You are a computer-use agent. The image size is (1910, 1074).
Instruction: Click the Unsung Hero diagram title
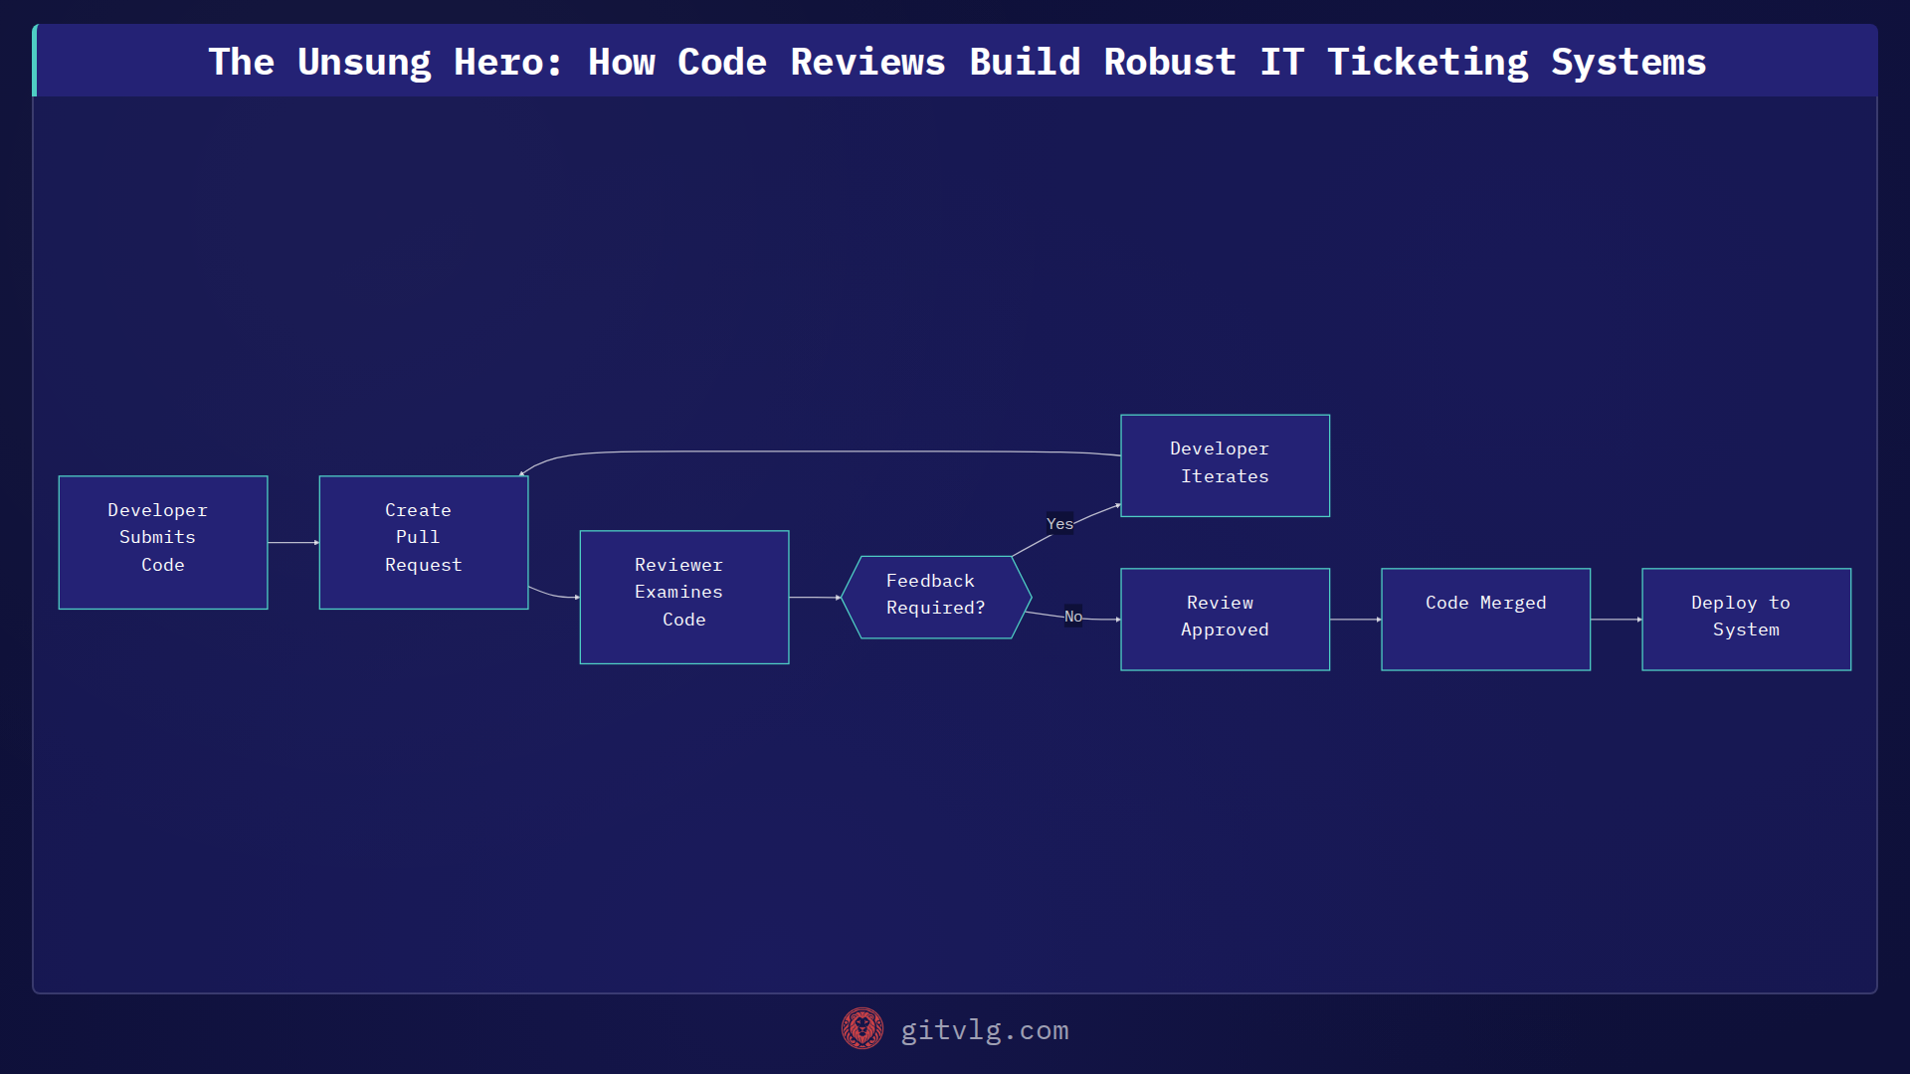click(x=957, y=62)
